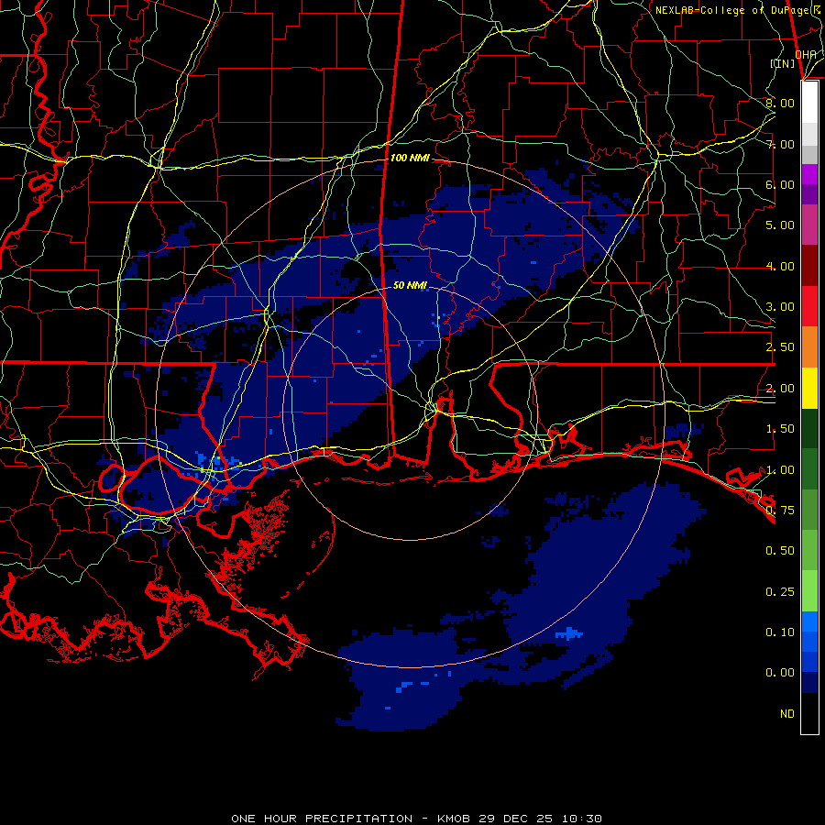Click the 7.00 value on the legend
Screen dimensions: 825x825
coord(780,144)
